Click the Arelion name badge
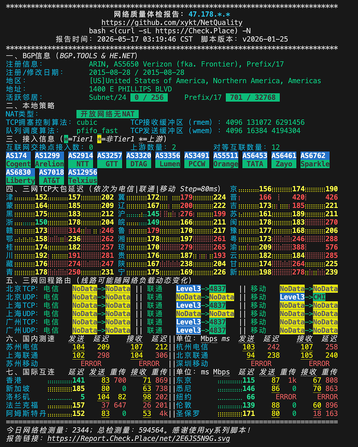Image resolution: width=358 pixels, height=447 pixels. pos(49,164)
